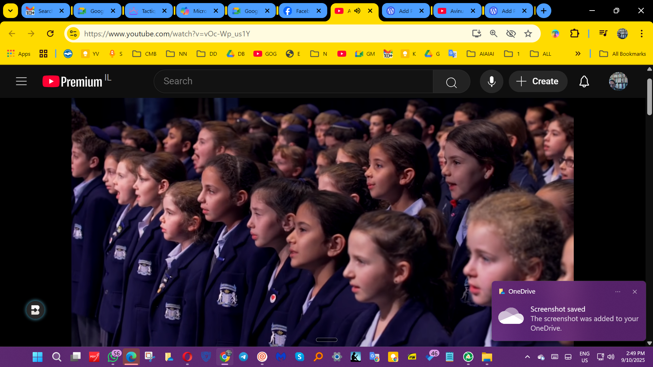Click the floating screenshot tool icon on video
Image resolution: width=653 pixels, height=367 pixels.
point(35,310)
